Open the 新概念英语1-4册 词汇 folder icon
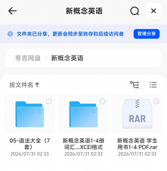This screenshot has height=171, width=167. coord(83,114)
